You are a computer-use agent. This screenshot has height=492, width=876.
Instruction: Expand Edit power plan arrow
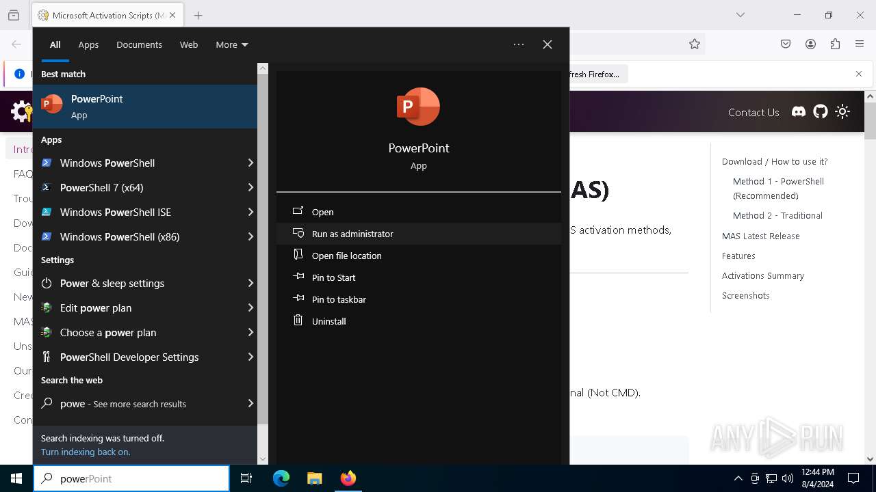pyautogui.click(x=250, y=307)
